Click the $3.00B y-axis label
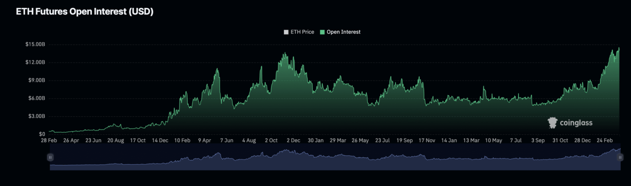This screenshot has height=186, width=631. (36, 116)
